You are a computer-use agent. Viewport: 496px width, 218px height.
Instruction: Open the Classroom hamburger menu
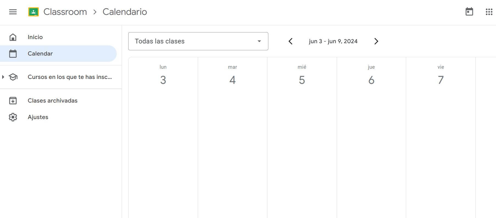tap(13, 12)
